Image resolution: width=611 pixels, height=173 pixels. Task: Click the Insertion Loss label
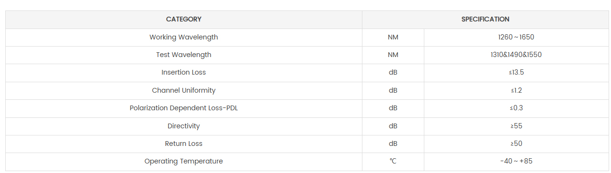point(183,72)
